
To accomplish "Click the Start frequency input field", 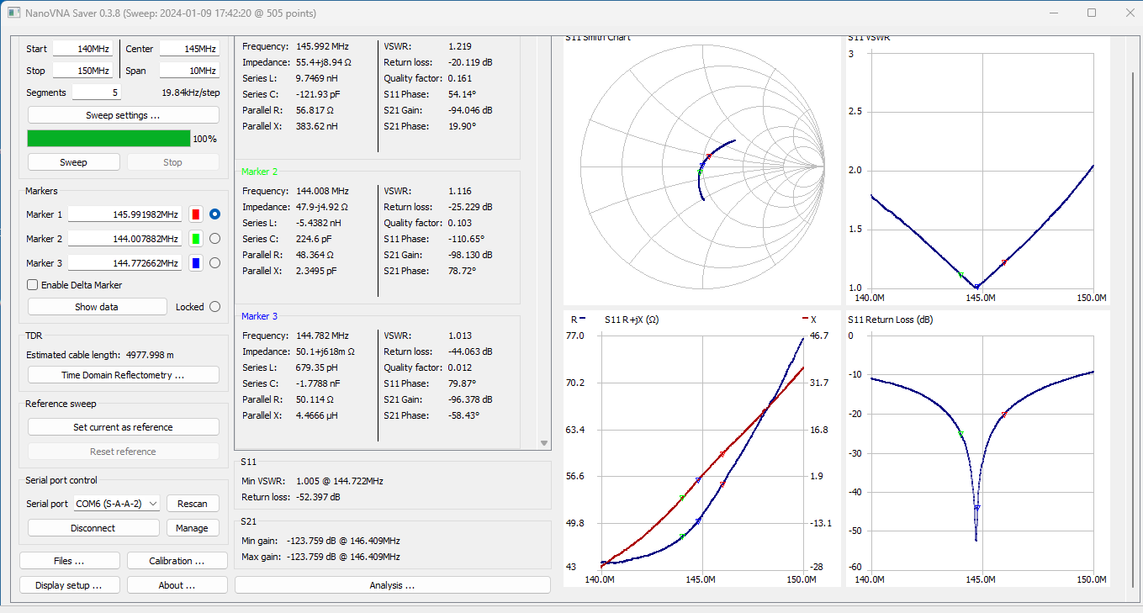I will point(82,49).
